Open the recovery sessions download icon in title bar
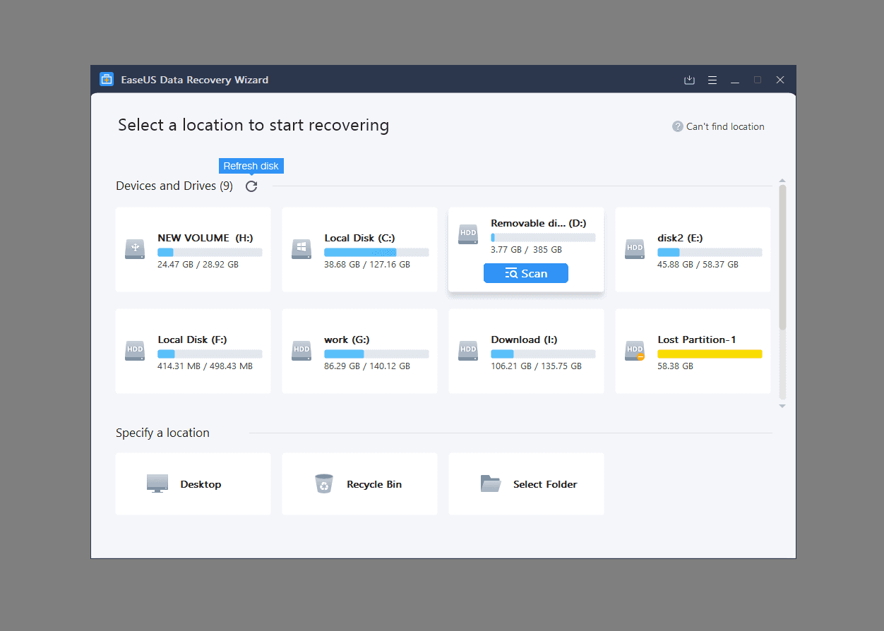884x631 pixels. 689,80
